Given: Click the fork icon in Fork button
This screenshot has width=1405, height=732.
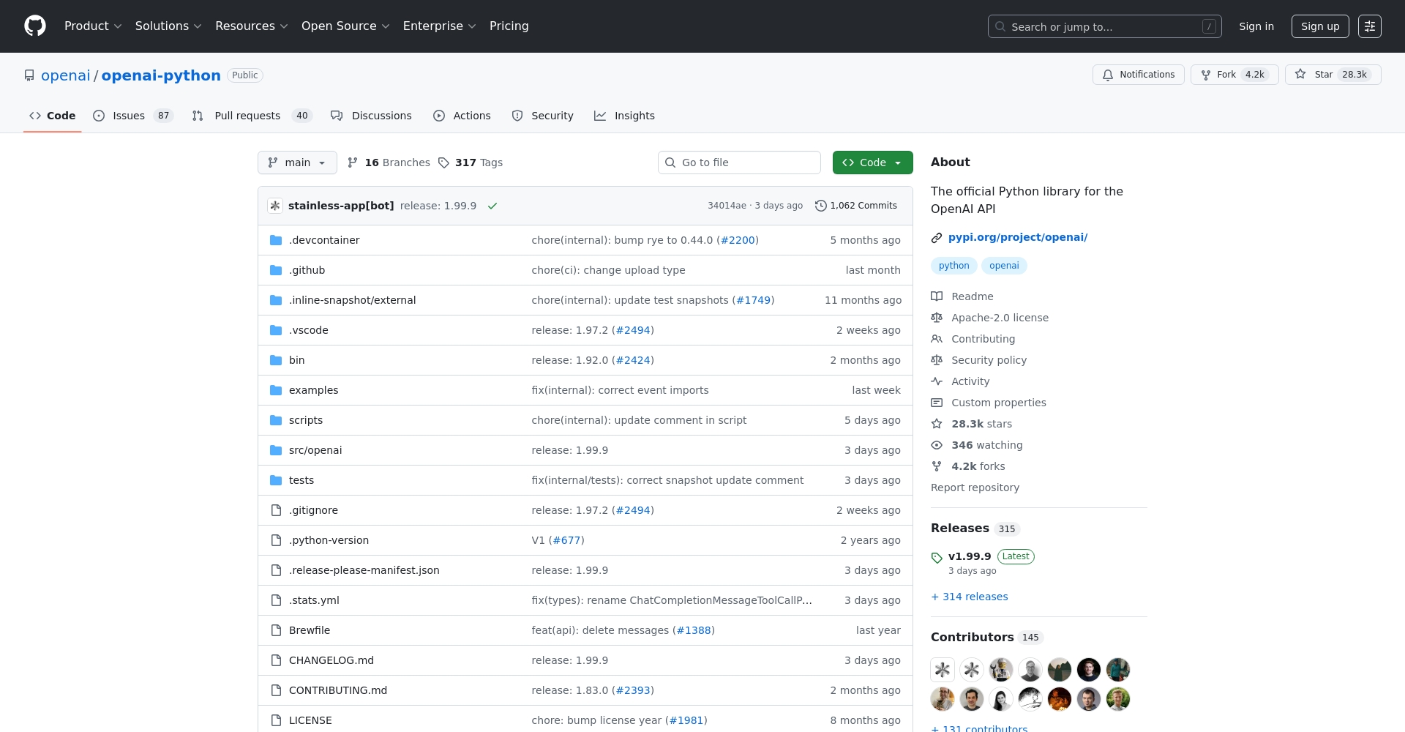Looking at the screenshot, I should [1206, 75].
